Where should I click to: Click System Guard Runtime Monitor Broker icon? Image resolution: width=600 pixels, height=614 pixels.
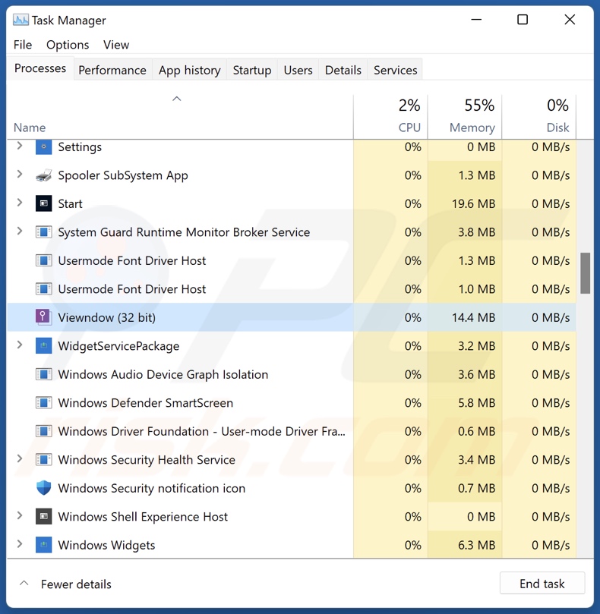coord(43,232)
